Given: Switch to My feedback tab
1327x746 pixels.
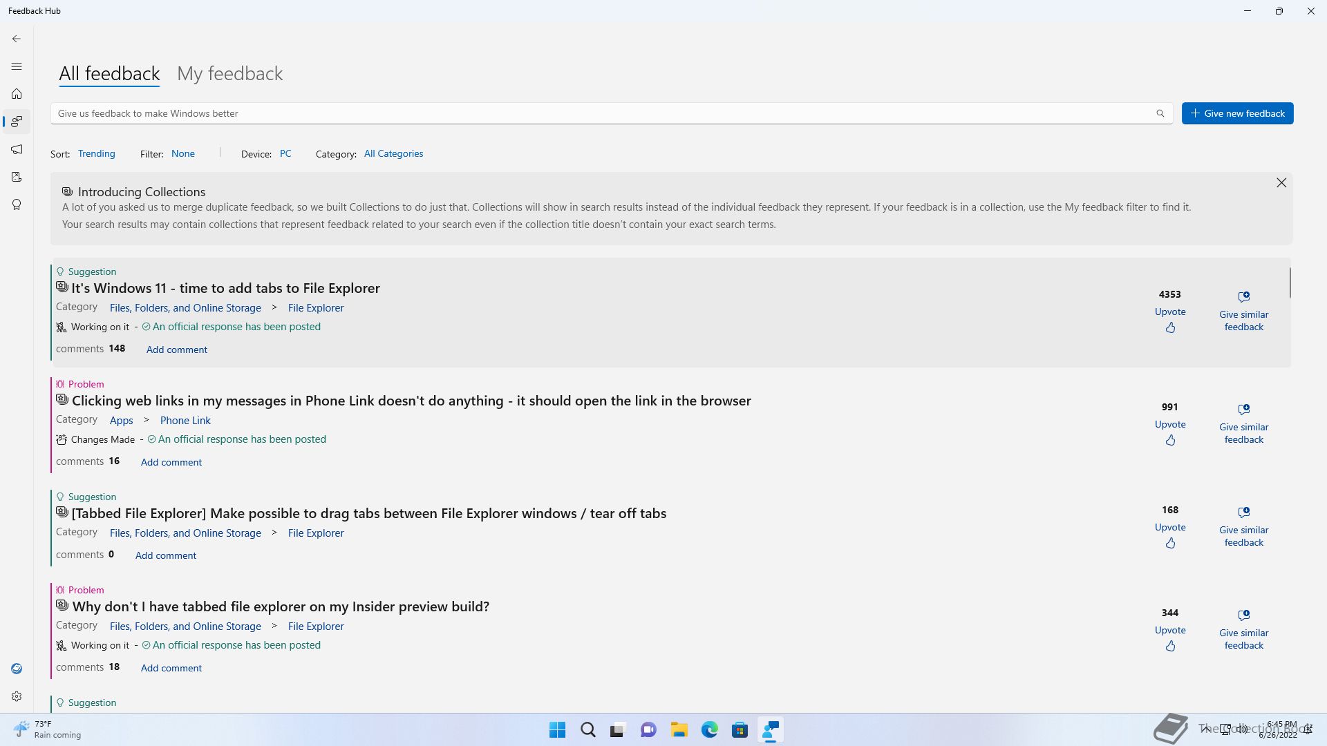Looking at the screenshot, I should [x=230, y=73].
